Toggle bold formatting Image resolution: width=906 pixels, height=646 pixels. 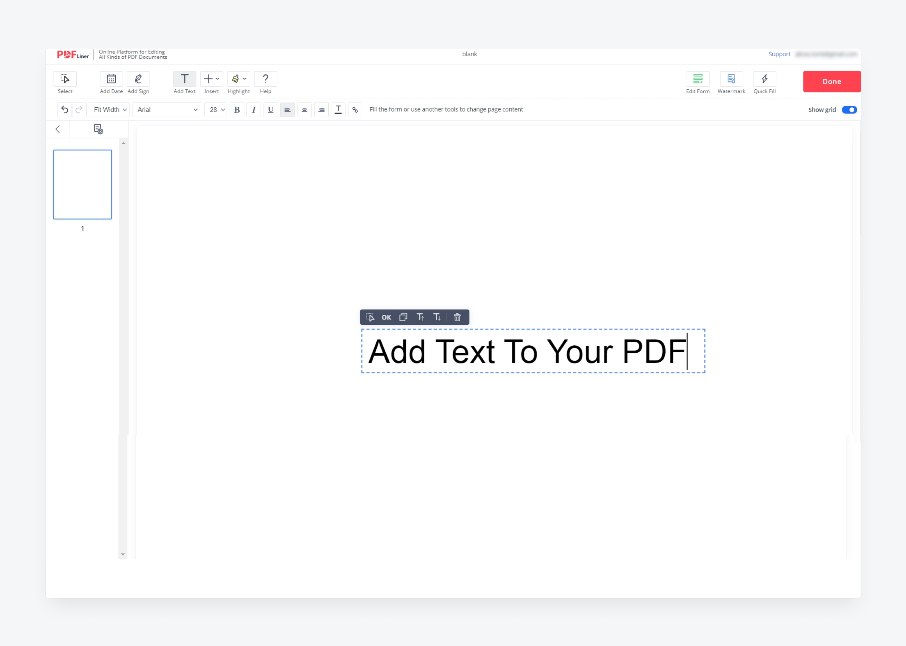(x=237, y=109)
